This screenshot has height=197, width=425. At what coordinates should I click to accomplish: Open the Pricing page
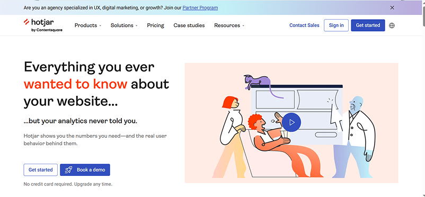coord(156,25)
